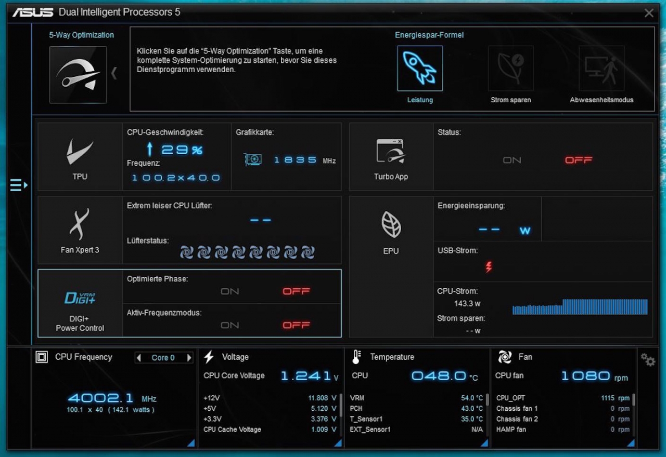Expand the Fan panel corner triangle
Screen dimensions: 666x457
631,442
